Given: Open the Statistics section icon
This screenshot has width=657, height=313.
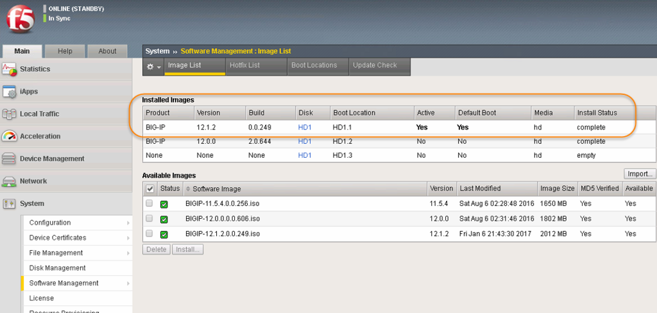Looking at the screenshot, I should pos(9,69).
